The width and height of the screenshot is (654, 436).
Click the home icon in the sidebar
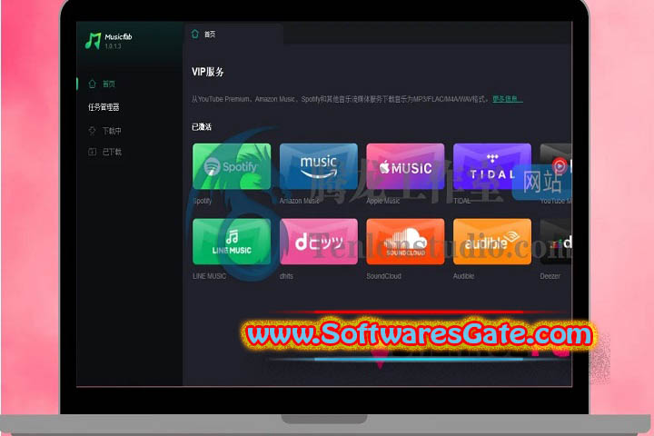tap(92, 84)
